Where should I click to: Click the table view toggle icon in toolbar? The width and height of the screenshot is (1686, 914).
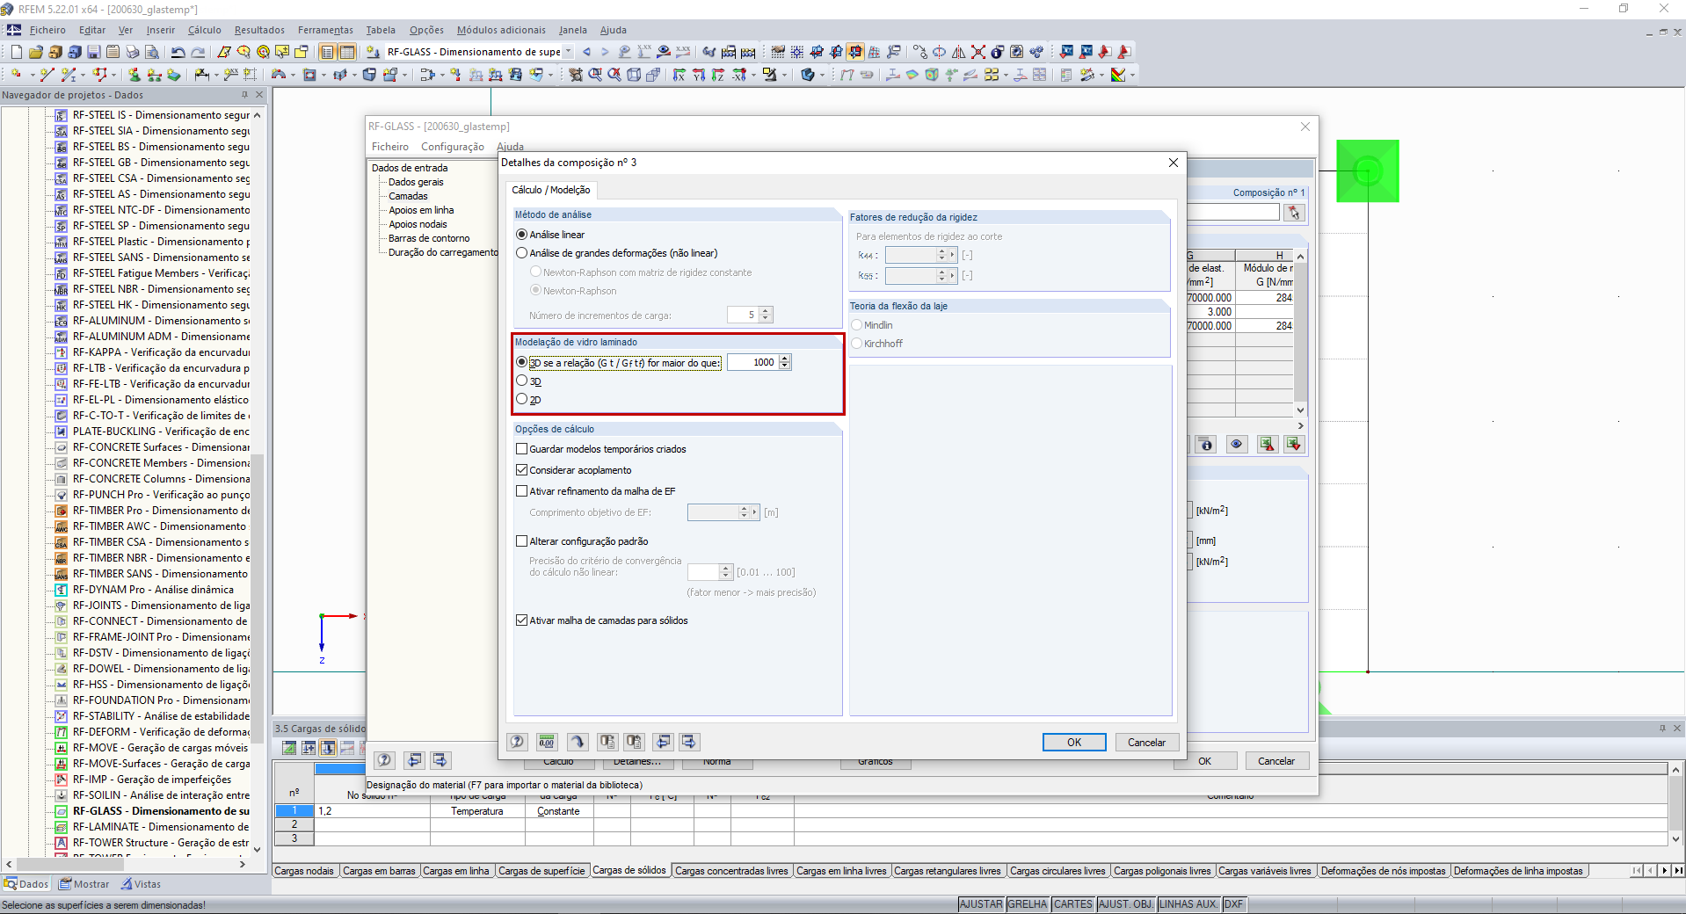(347, 52)
